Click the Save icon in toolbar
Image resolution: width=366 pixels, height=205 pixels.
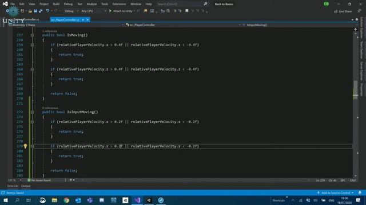tap(35, 11)
